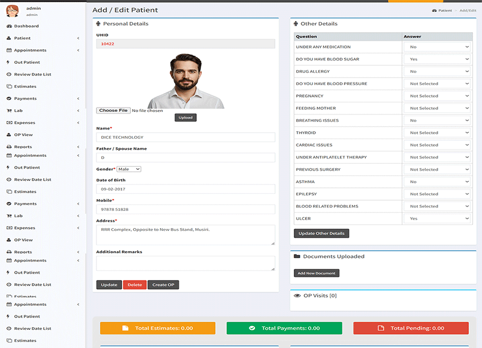Viewport: 482px width, 348px height.
Task: Click the admin avatar picture
Action: click(12, 11)
